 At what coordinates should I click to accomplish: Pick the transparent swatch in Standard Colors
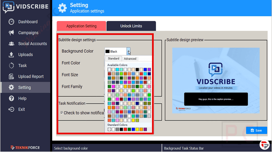pos(109,129)
